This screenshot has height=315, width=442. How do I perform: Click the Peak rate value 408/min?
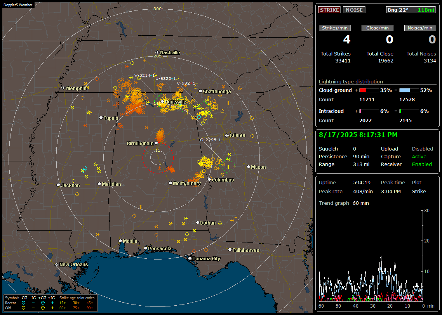coord(363,191)
